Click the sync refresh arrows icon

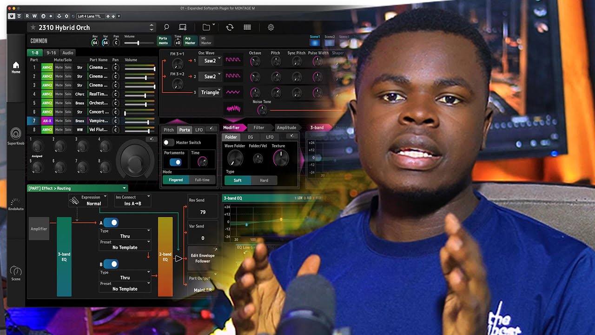click(x=230, y=27)
